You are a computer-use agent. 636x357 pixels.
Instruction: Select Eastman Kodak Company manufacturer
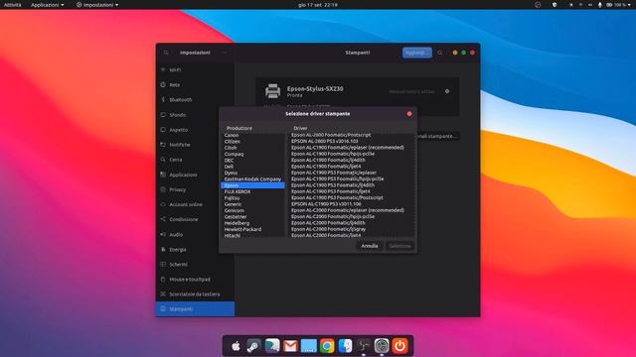(x=253, y=178)
